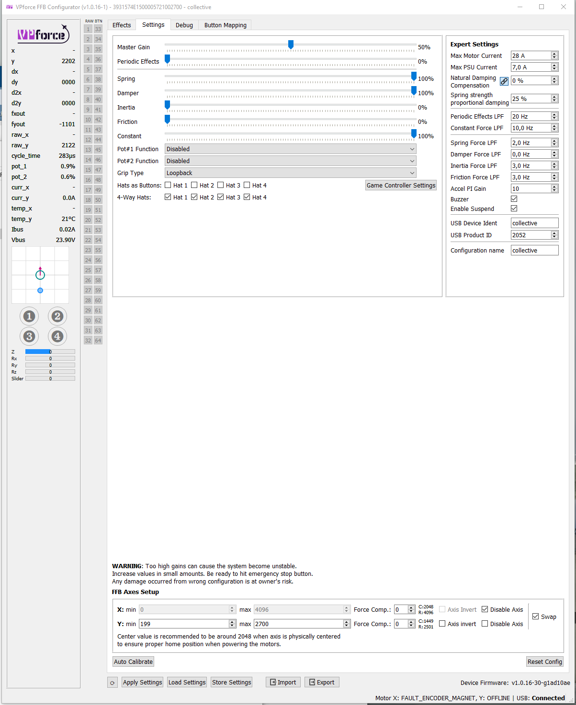This screenshot has width=576, height=705.
Task: Switch to the Effects tab
Action: click(122, 25)
